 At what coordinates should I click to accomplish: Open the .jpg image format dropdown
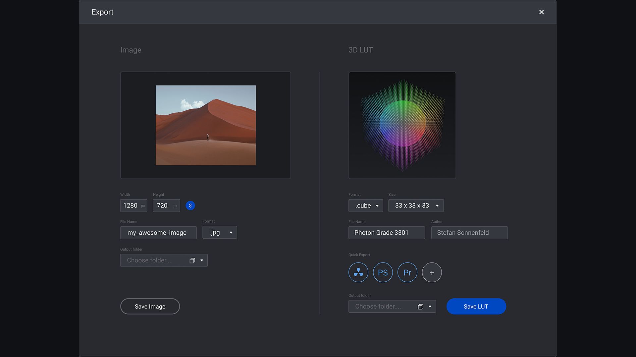220,232
